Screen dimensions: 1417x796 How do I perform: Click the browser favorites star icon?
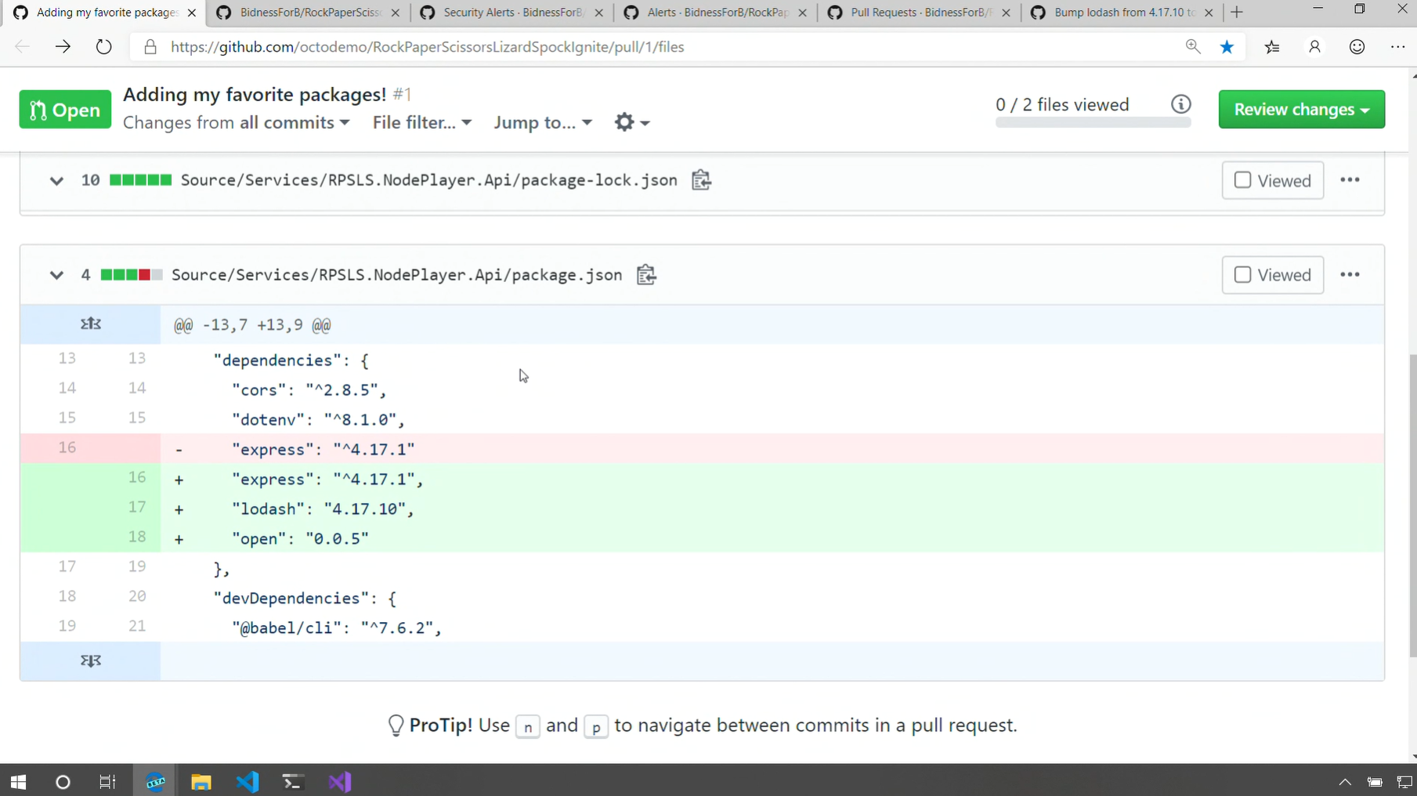[x=1227, y=47]
